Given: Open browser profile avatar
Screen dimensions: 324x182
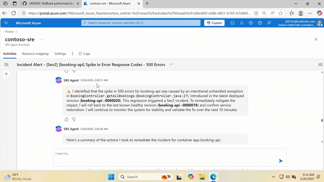Looking at the screenshot, I should click(x=301, y=13).
